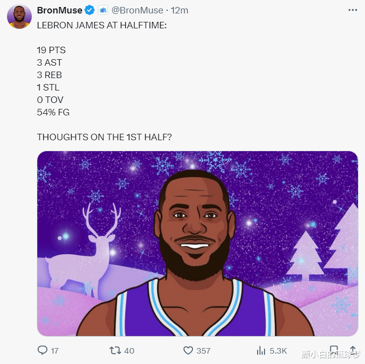Click the 5.3K views count
365x364 pixels.
[x=278, y=351]
